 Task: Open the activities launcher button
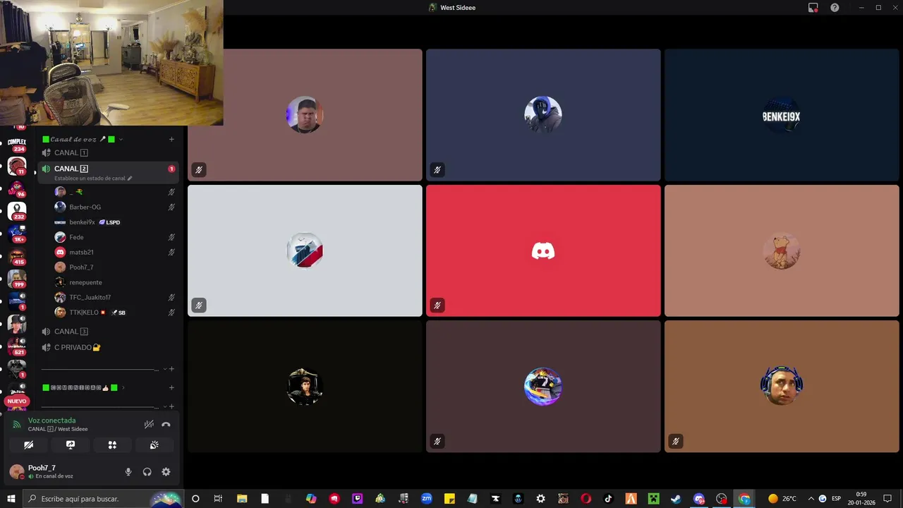(112, 445)
